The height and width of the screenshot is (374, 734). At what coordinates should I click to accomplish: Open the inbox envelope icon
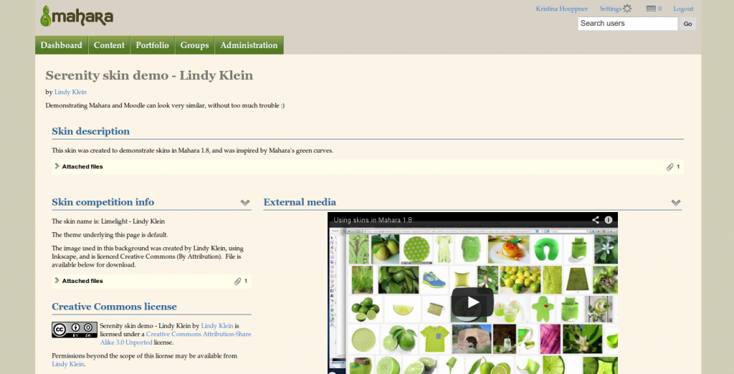pos(651,9)
